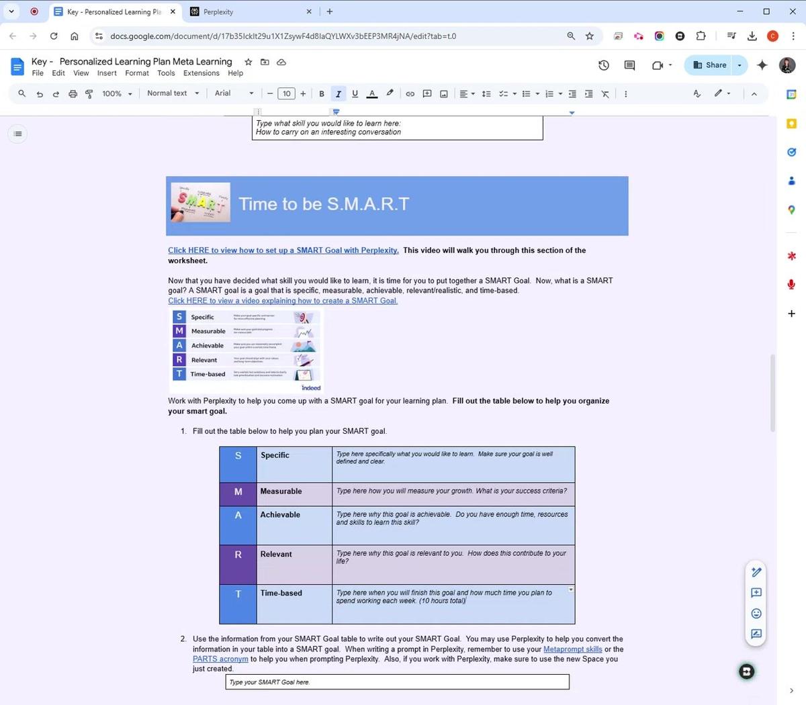The image size is (806, 705).
Task: Click the Share button
Action: click(709, 65)
